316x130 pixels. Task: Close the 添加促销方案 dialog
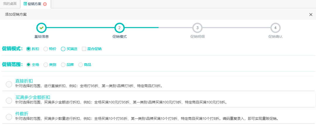[311, 15]
